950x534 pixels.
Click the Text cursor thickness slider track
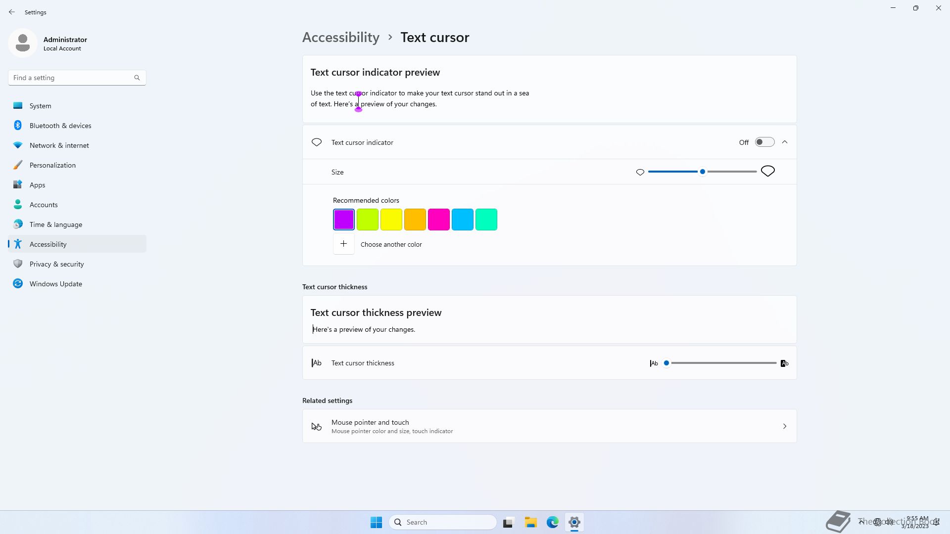pos(722,363)
